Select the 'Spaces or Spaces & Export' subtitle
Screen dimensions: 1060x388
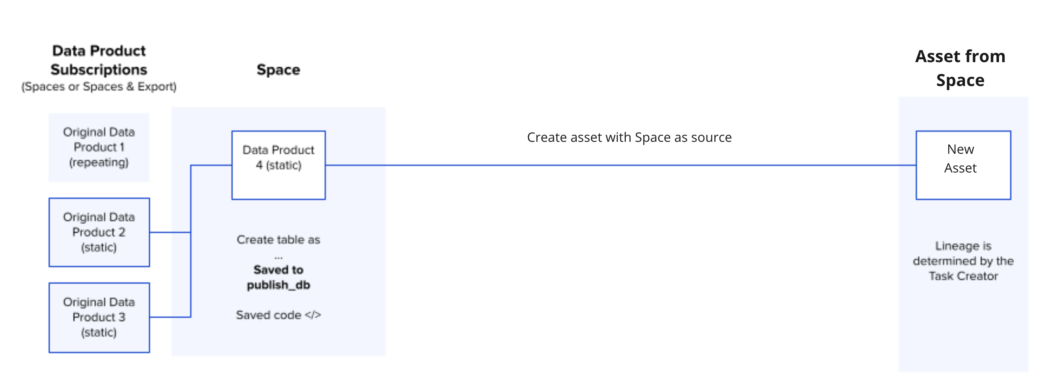pyautogui.click(x=99, y=86)
